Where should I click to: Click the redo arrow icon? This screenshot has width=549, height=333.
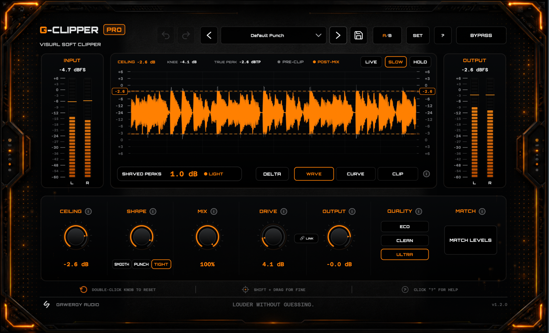pyautogui.click(x=186, y=35)
